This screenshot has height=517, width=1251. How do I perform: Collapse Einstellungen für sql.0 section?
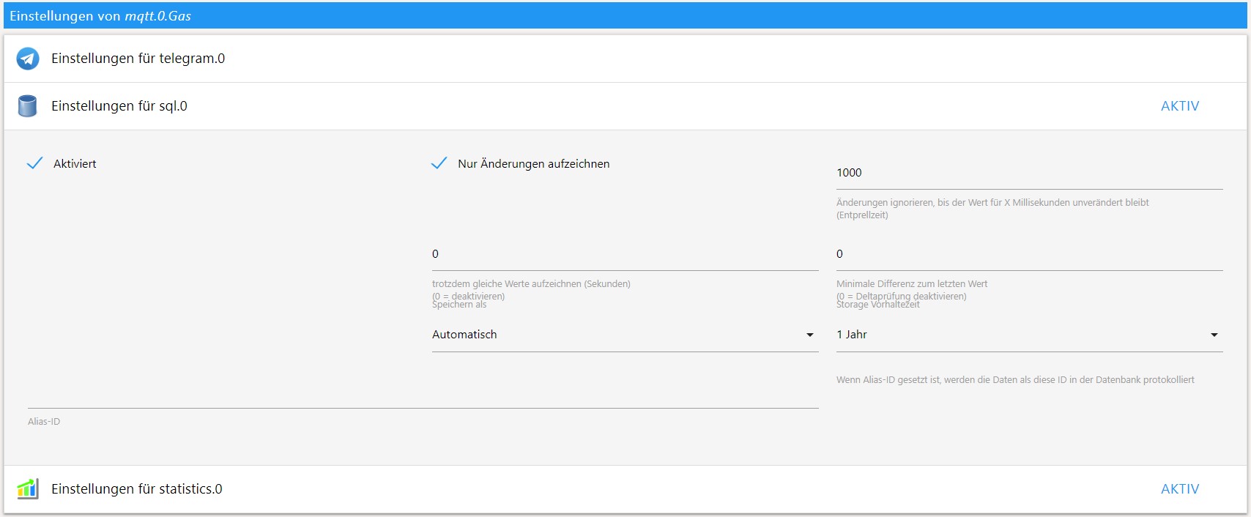coord(119,106)
